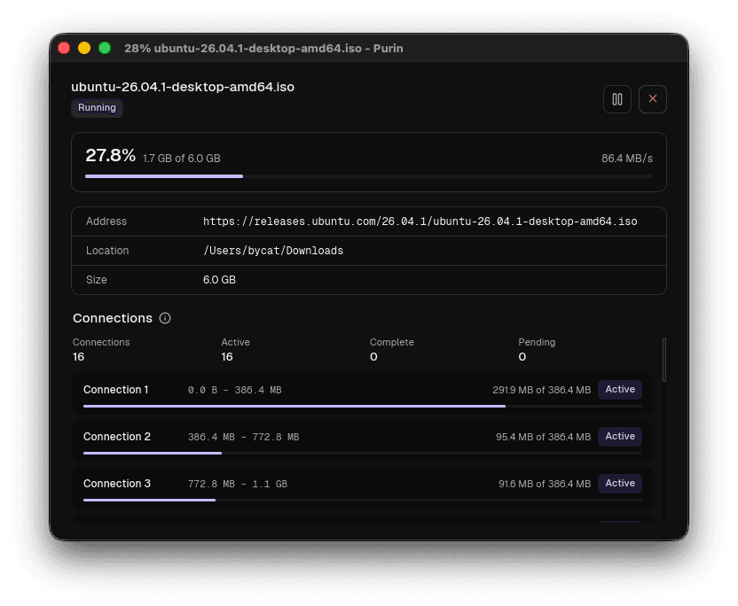Click the '0.0 B - 386.4 MB' byte range
The width and height of the screenshot is (738, 606).
click(235, 390)
